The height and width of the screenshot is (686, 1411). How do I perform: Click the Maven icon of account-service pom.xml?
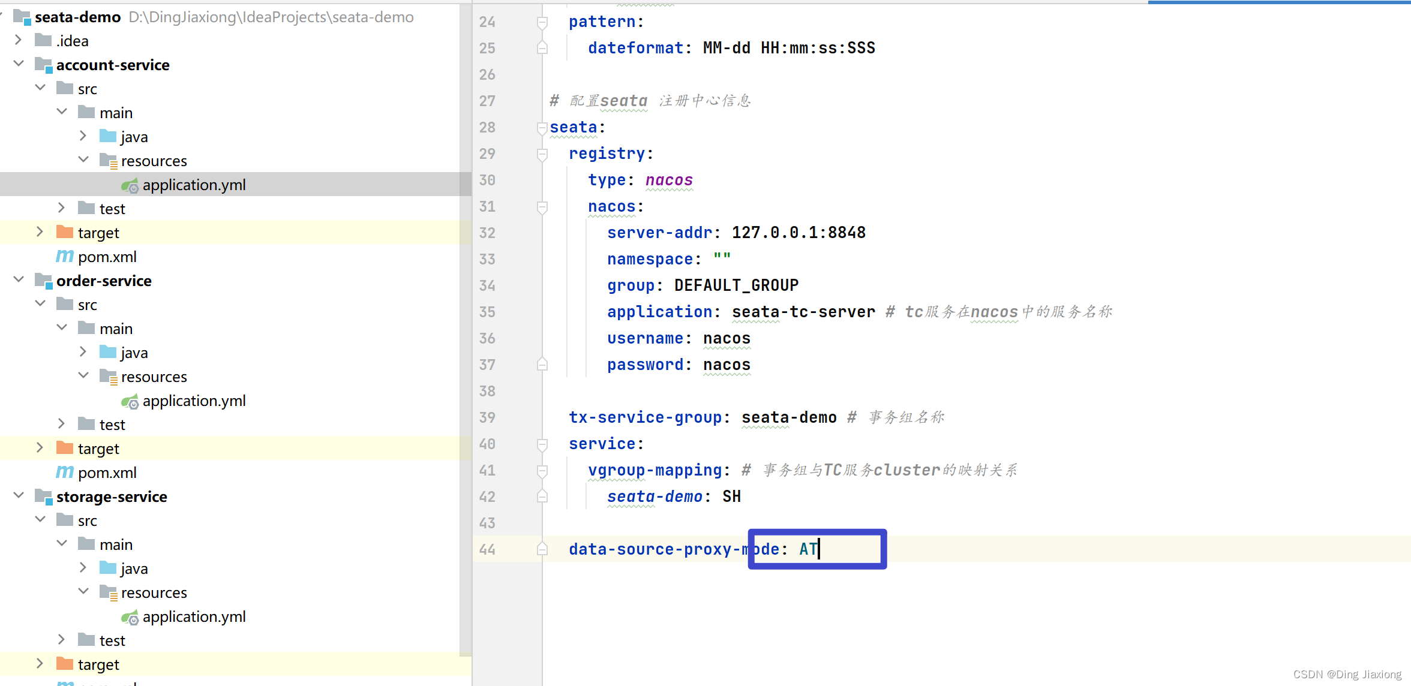(x=64, y=257)
